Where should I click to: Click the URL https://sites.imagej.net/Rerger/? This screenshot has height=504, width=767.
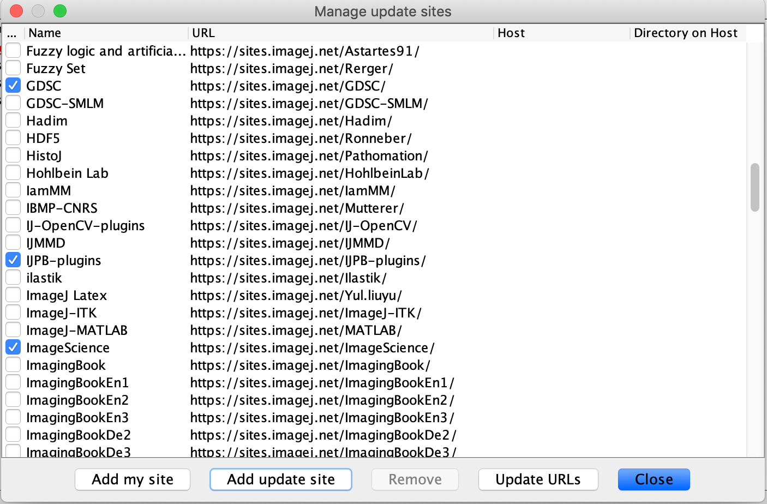[x=292, y=68]
